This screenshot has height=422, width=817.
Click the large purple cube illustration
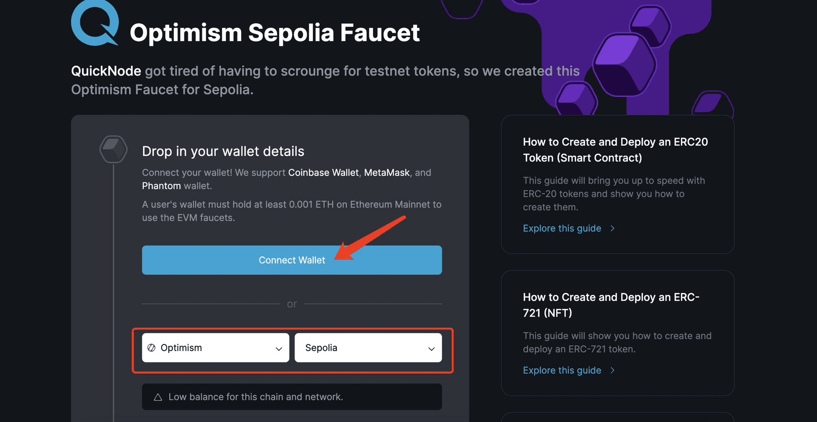(624, 64)
